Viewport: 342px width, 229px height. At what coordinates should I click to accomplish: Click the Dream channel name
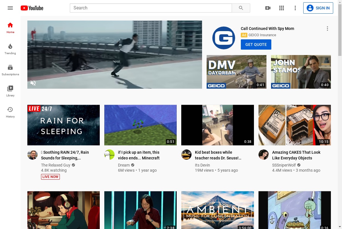(x=124, y=165)
